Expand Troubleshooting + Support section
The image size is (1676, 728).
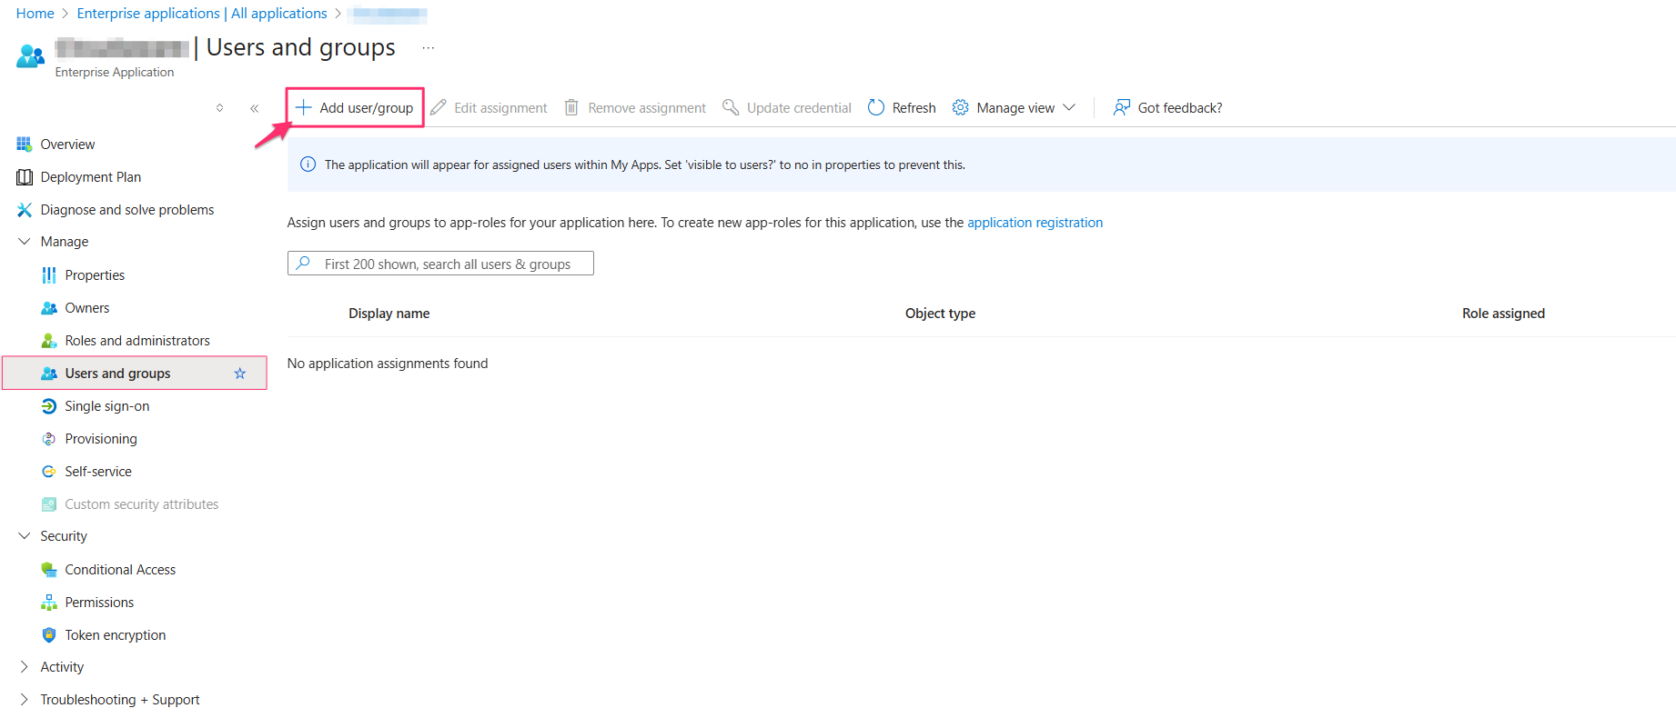tap(25, 700)
